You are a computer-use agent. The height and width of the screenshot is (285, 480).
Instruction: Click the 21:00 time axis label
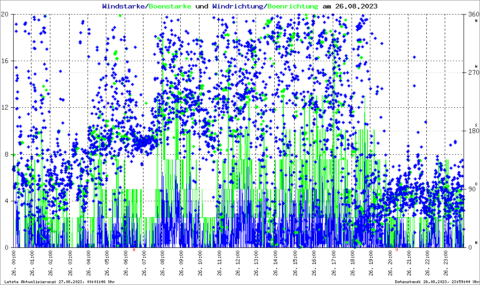409,263
